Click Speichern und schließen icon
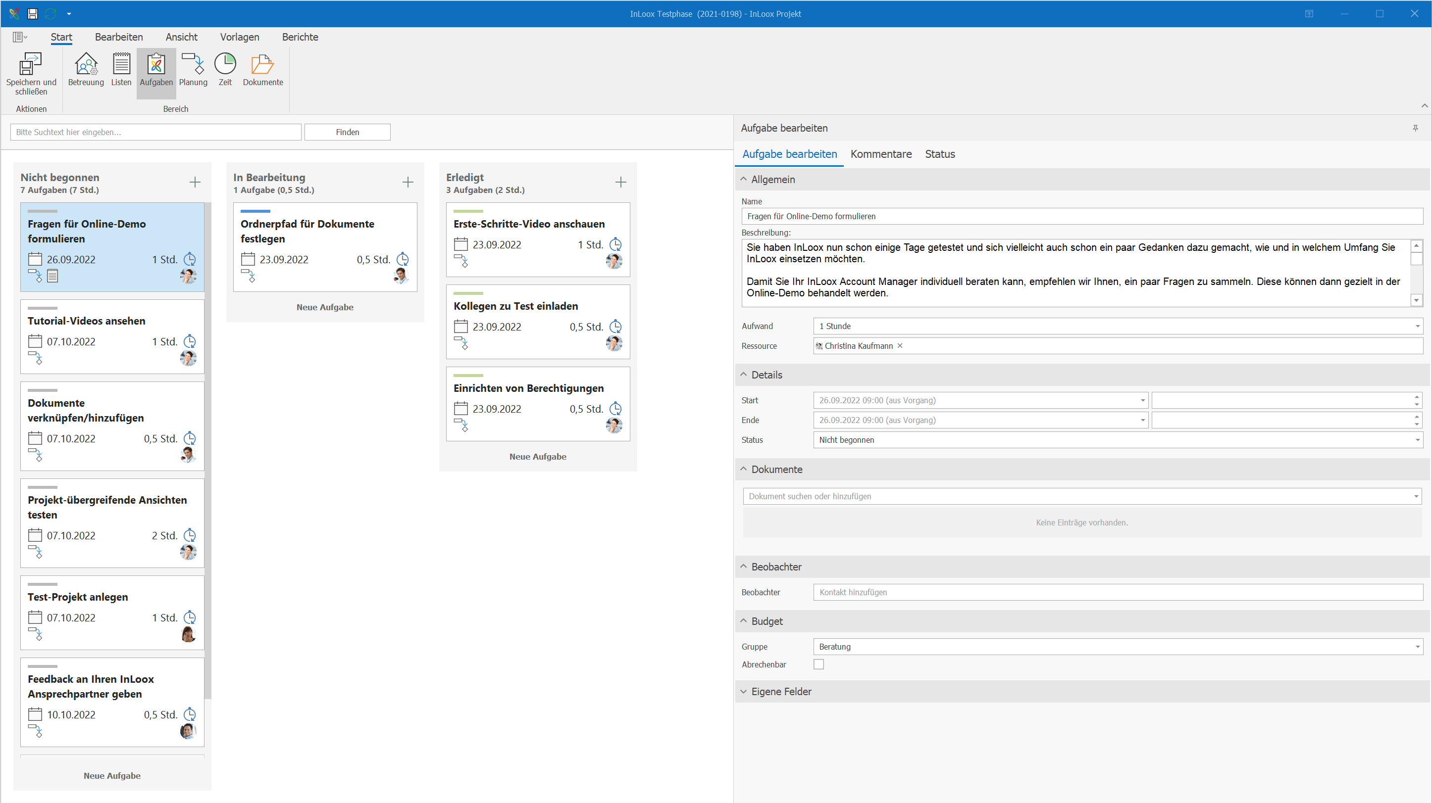Image resolution: width=1432 pixels, height=803 pixels. [x=31, y=64]
